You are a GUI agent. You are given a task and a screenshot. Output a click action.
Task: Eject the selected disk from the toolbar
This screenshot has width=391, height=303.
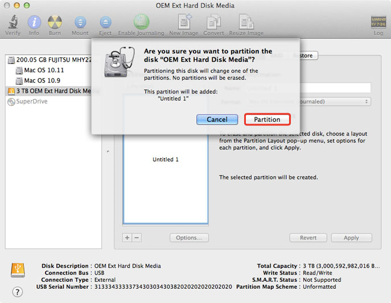[105, 22]
